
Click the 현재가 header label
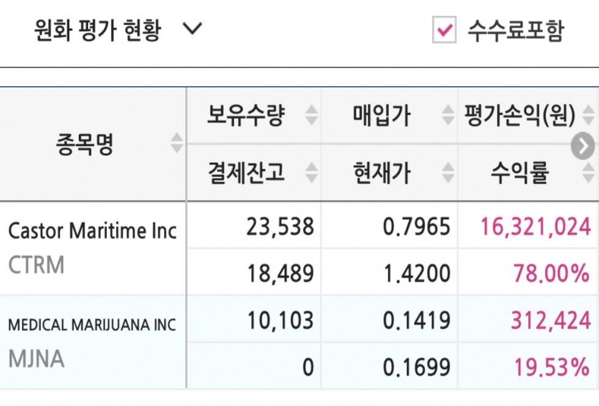(381, 173)
